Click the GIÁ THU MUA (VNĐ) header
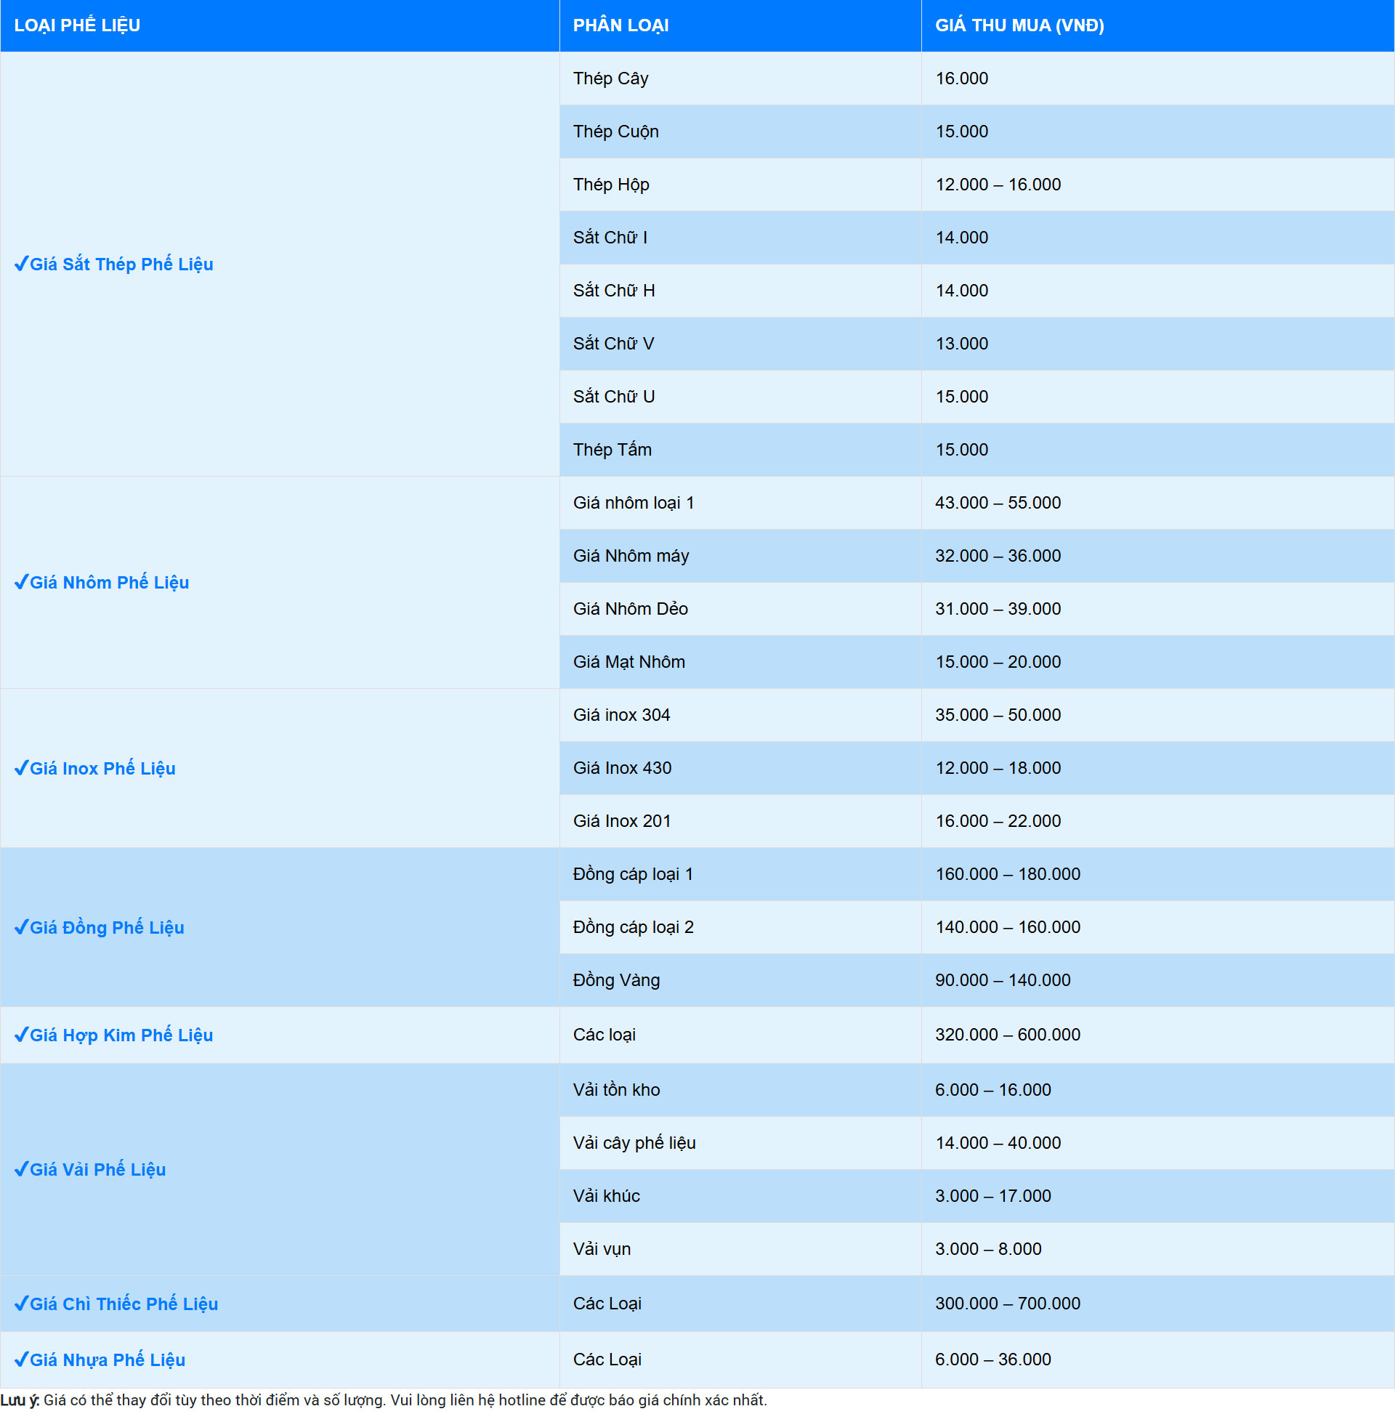This screenshot has height=1422, width=1395. [x=1019, y=25]
